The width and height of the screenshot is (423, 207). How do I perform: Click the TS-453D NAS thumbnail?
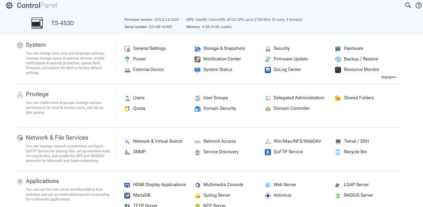37,23
